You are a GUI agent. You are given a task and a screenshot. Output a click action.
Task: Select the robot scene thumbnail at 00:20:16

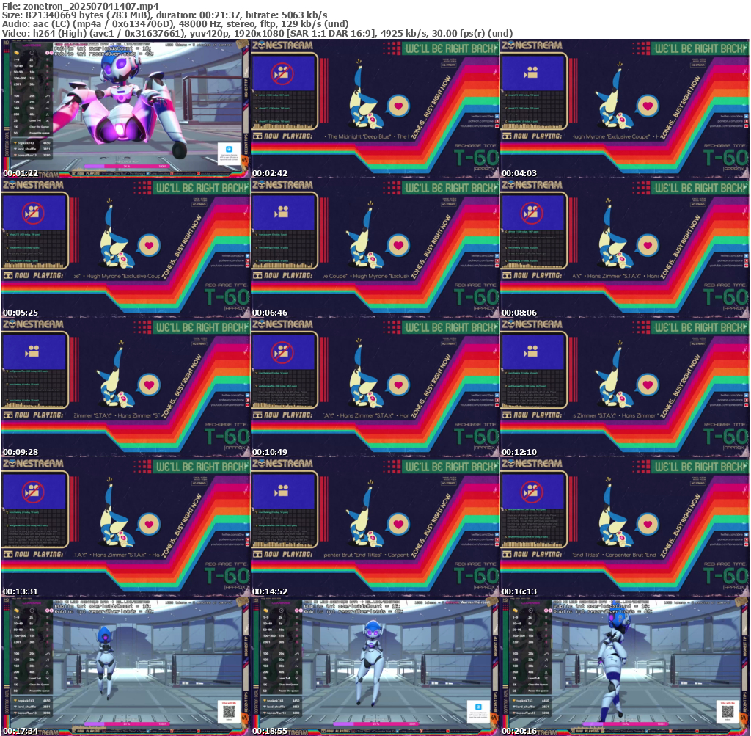[624, 666]
